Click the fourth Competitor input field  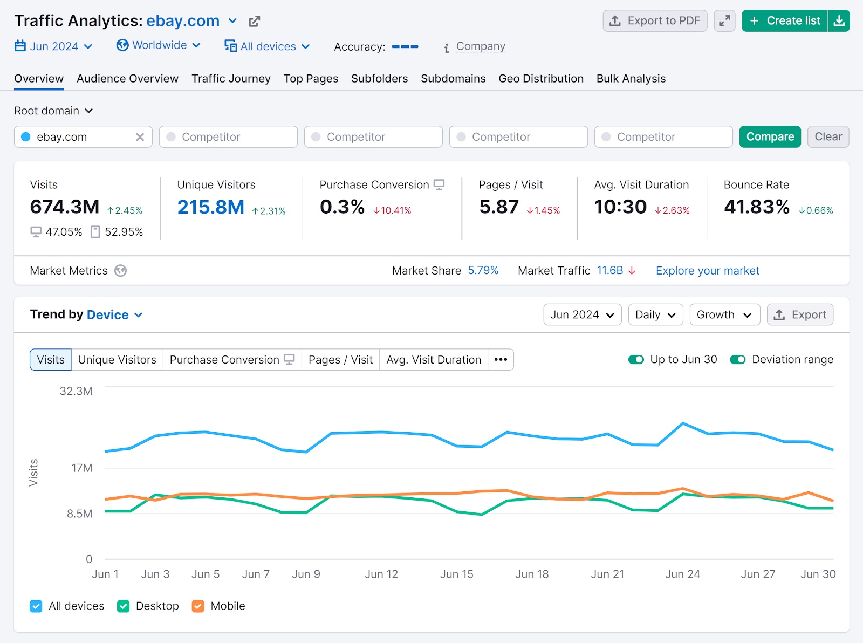(x=663, y=137)
